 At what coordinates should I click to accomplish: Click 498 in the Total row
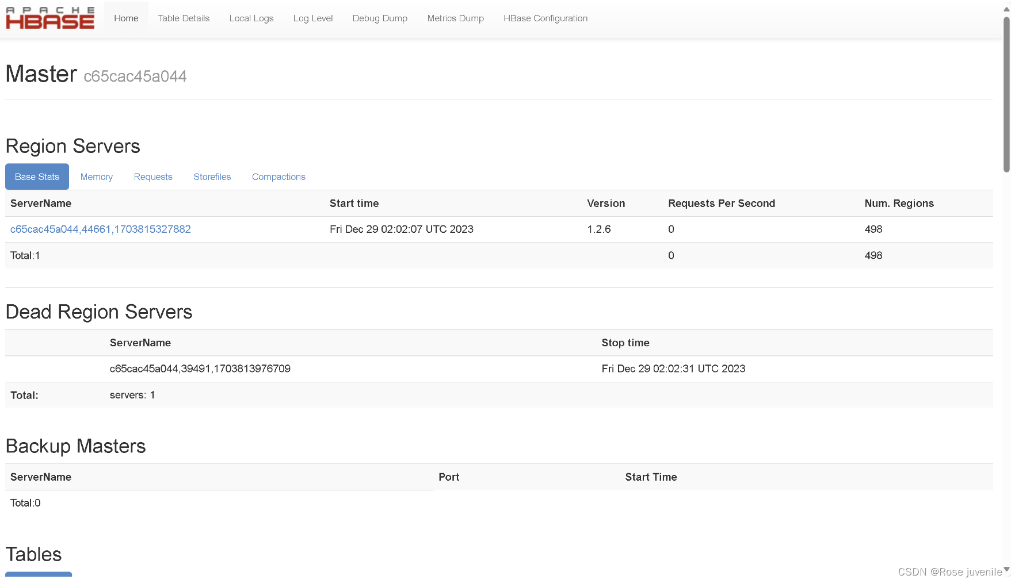(x=873, y=256)
